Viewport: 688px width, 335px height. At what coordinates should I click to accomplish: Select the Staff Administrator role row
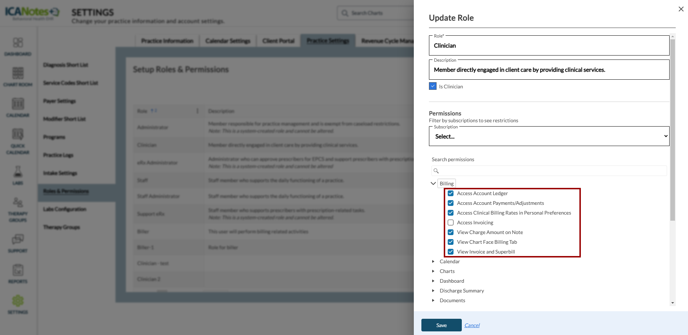coord(273,196)
